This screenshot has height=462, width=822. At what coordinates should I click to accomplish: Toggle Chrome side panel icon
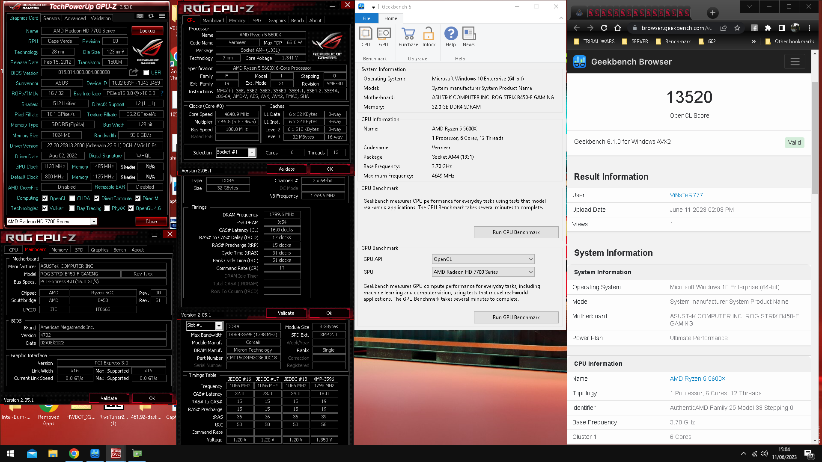[782, 28]
